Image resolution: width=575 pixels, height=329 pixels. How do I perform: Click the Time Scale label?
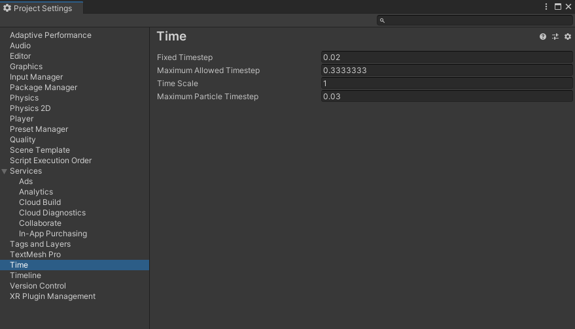(x=177, y=84)
